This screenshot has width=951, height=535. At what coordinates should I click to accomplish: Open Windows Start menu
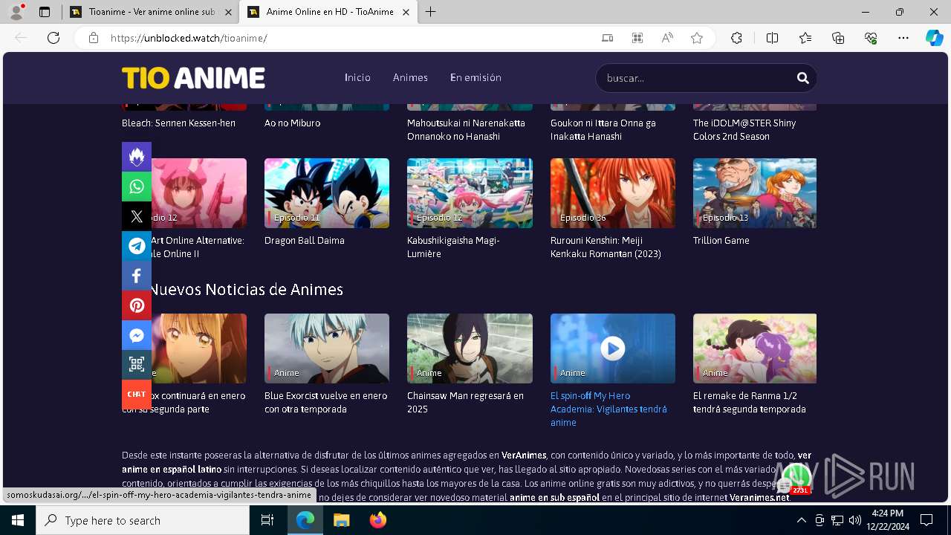click(x=18, y=520)
